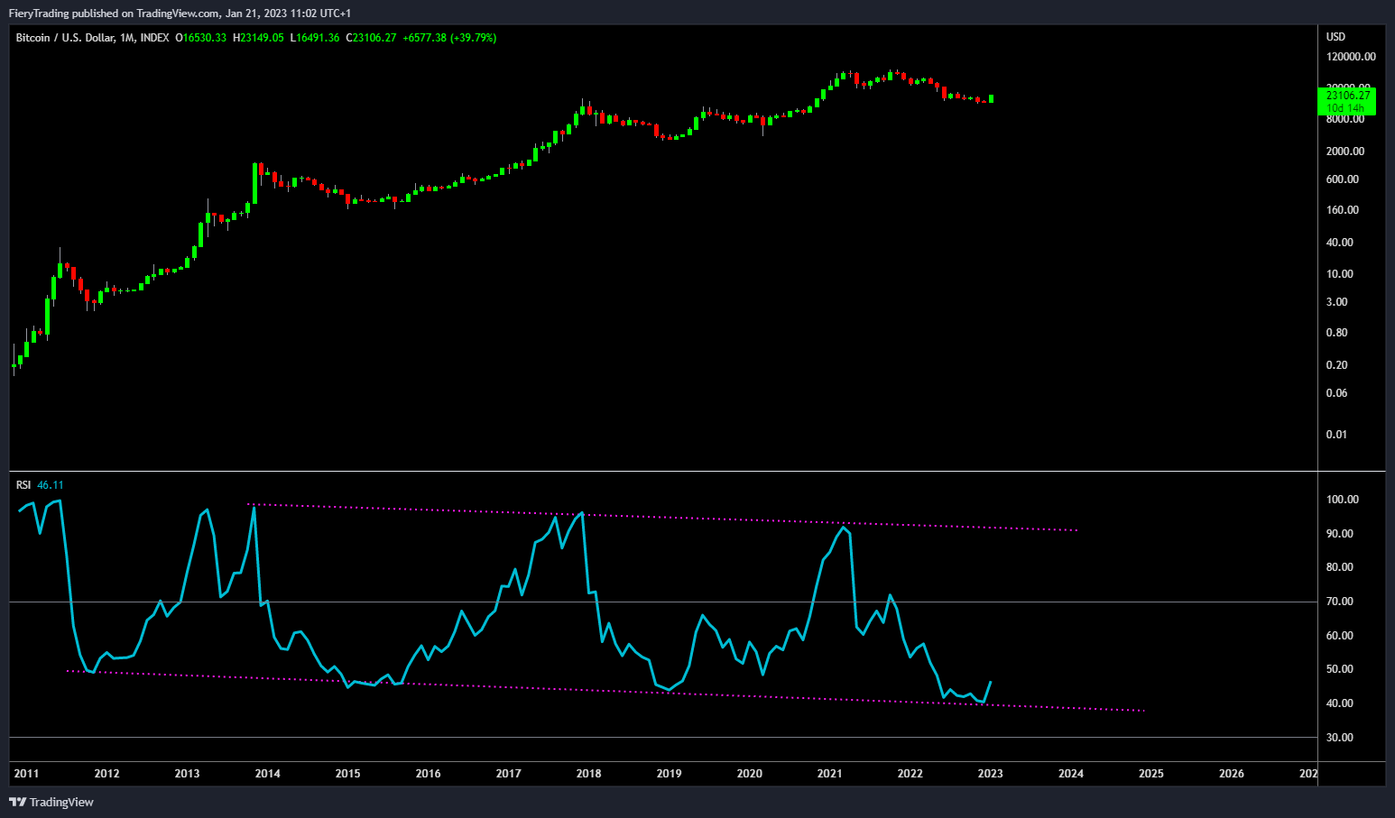This screenshot has height=818, width=1395.
Task: Click the 600.00 price axis label
Action: [1343, 179]
